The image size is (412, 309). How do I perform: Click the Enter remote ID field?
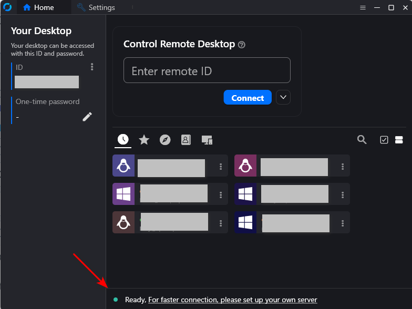(x=207, y=71)
